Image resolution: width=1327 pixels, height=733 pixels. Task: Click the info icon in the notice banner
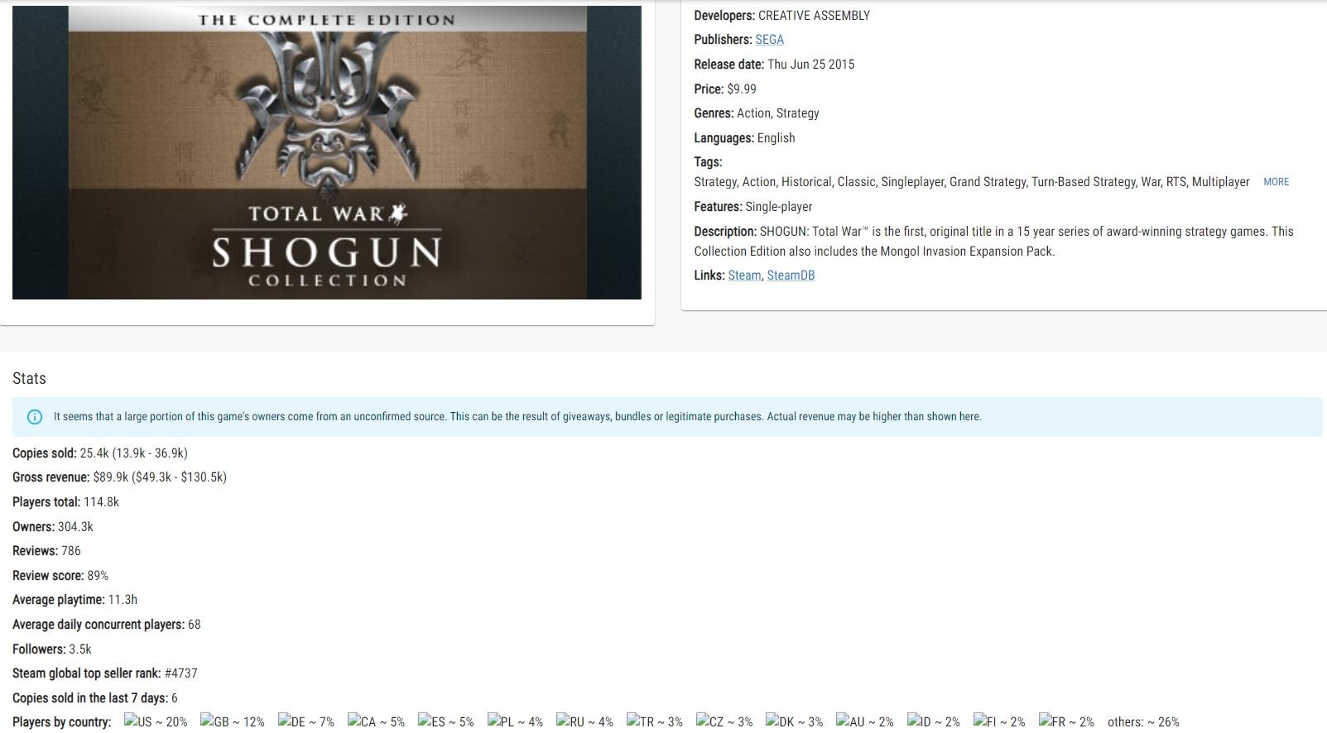(35, 417)
